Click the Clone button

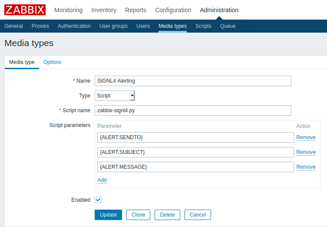coord(138,215)
